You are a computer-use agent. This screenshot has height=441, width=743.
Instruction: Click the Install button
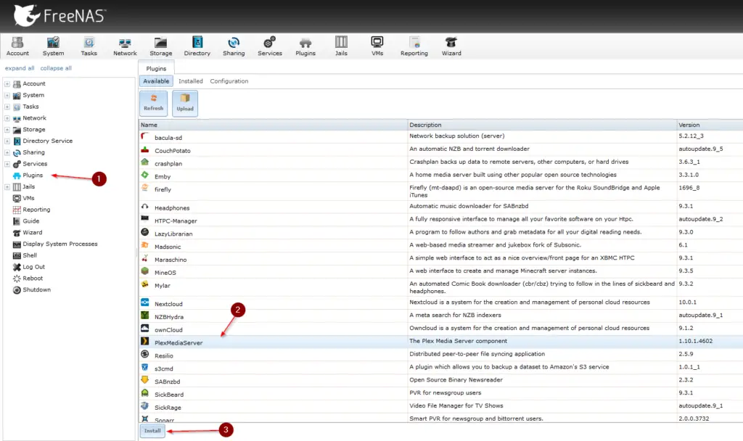(152, 431)
